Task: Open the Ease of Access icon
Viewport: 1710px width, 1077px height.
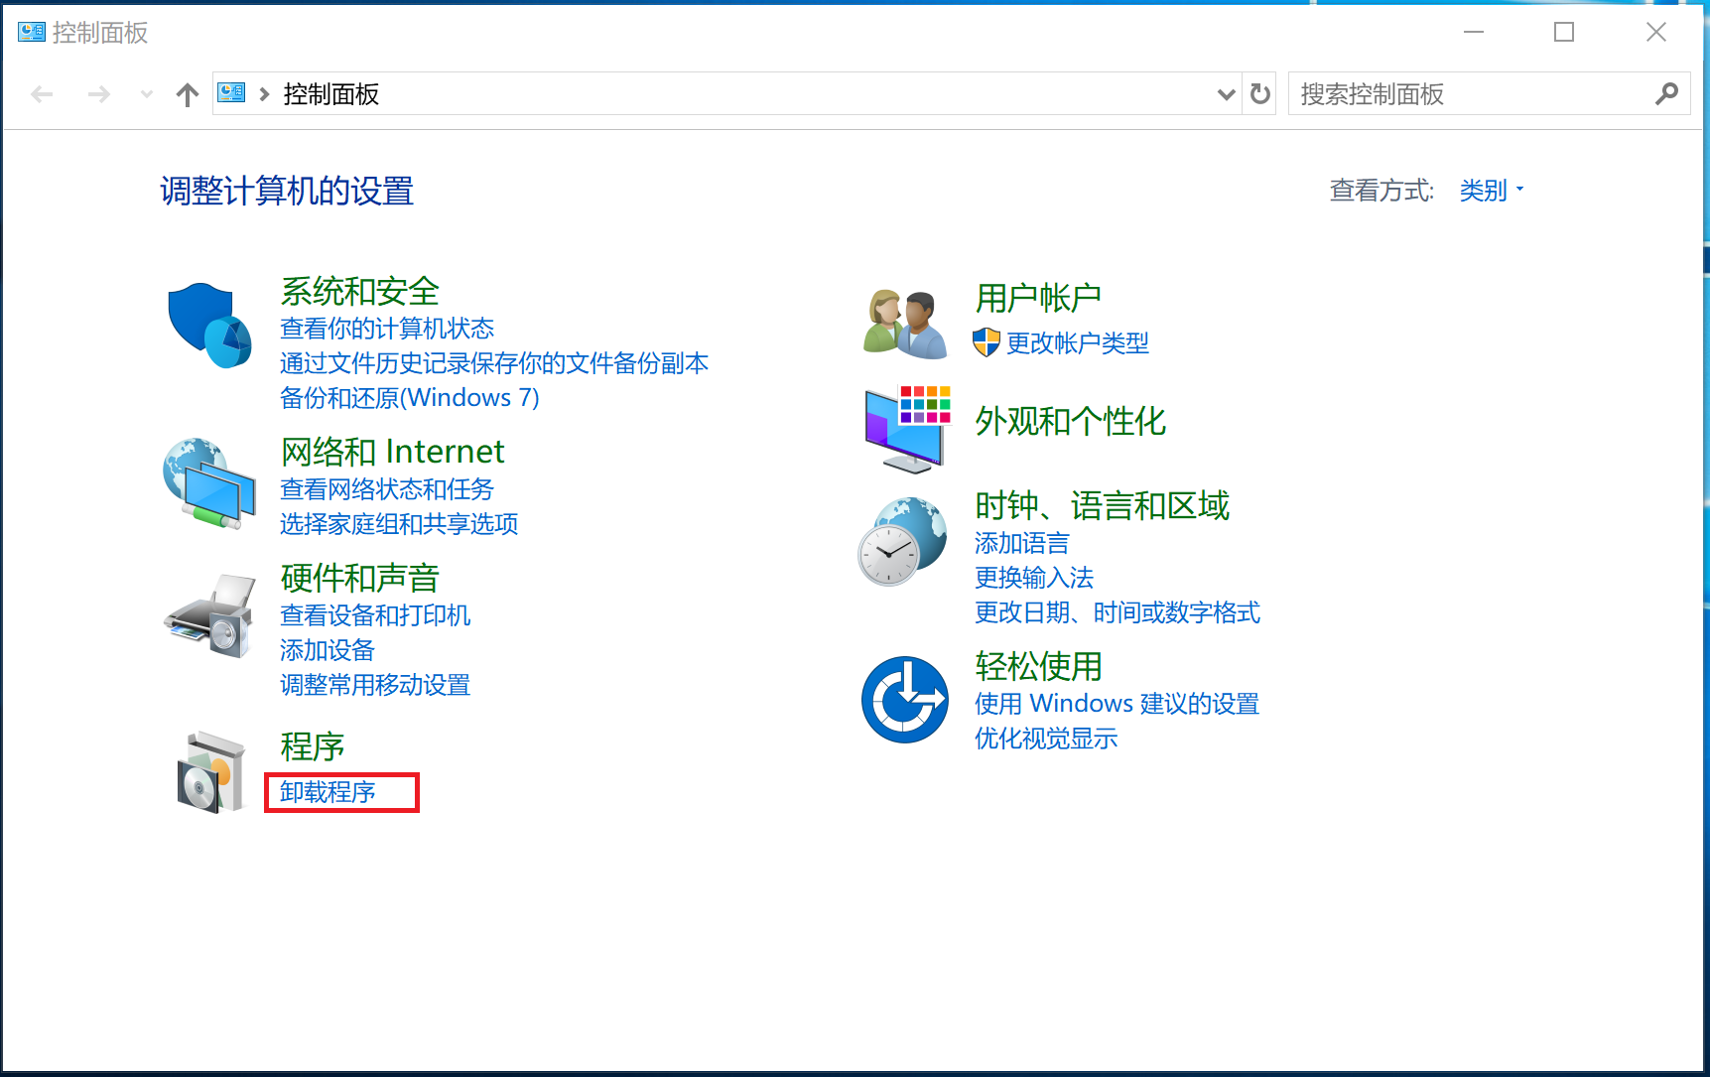Action: click(x=904, y=700)
